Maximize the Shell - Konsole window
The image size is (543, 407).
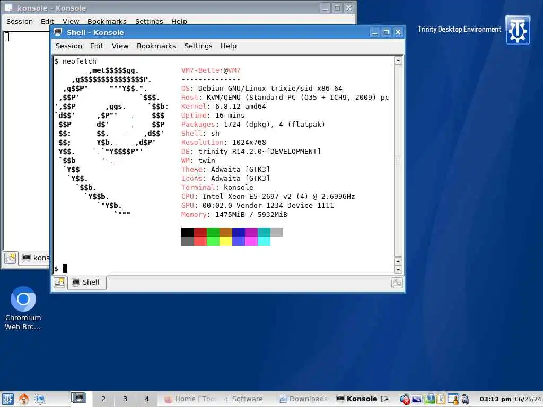click(386, 32)
